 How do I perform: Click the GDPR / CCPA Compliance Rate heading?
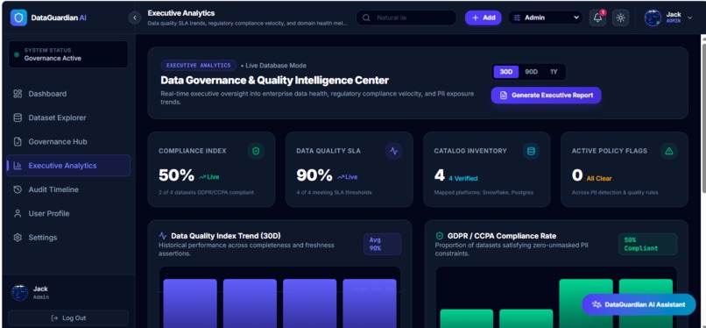pyautogui.click(x=502, y=236)
